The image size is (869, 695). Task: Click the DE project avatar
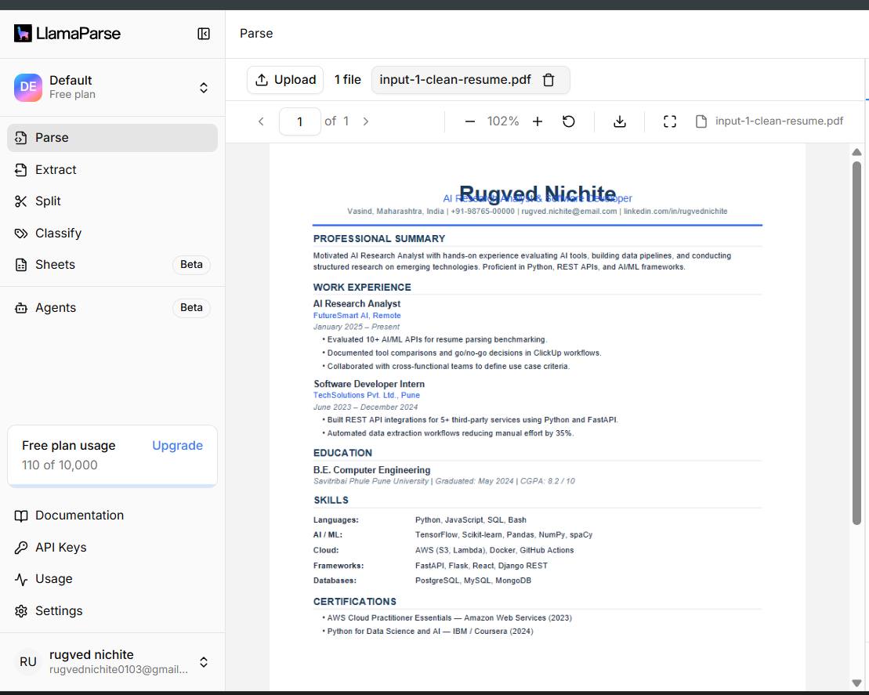pos(27,88)
